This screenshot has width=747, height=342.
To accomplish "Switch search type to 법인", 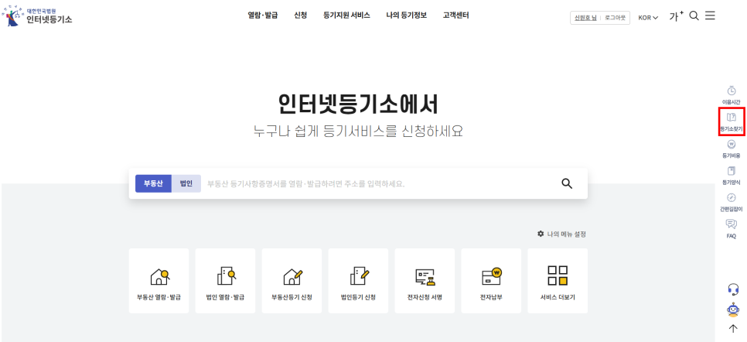I will 186,183.
